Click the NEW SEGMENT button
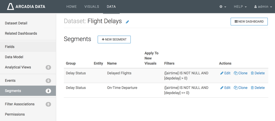275x121 pixels. point(114,39)
